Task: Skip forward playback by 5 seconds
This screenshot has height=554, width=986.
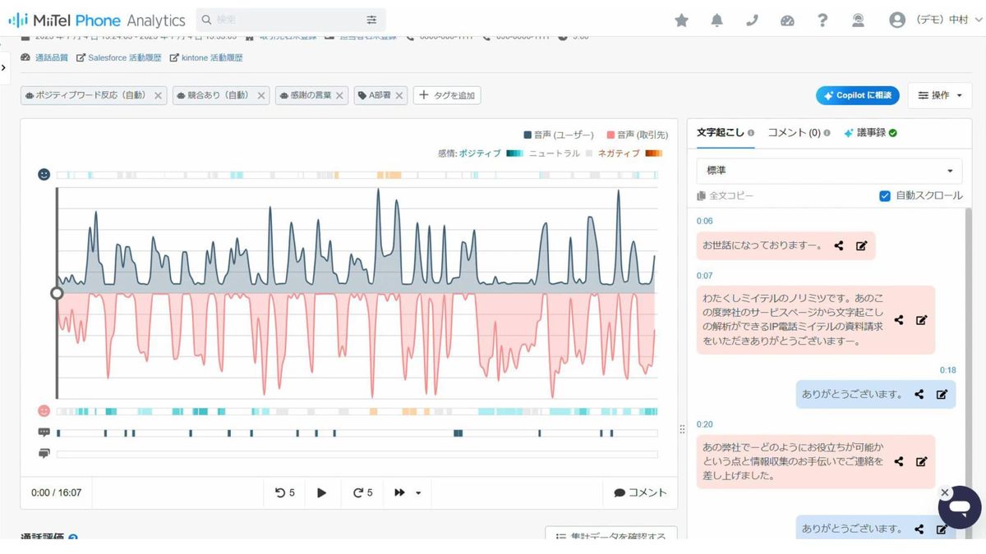Action: [362, 492]
